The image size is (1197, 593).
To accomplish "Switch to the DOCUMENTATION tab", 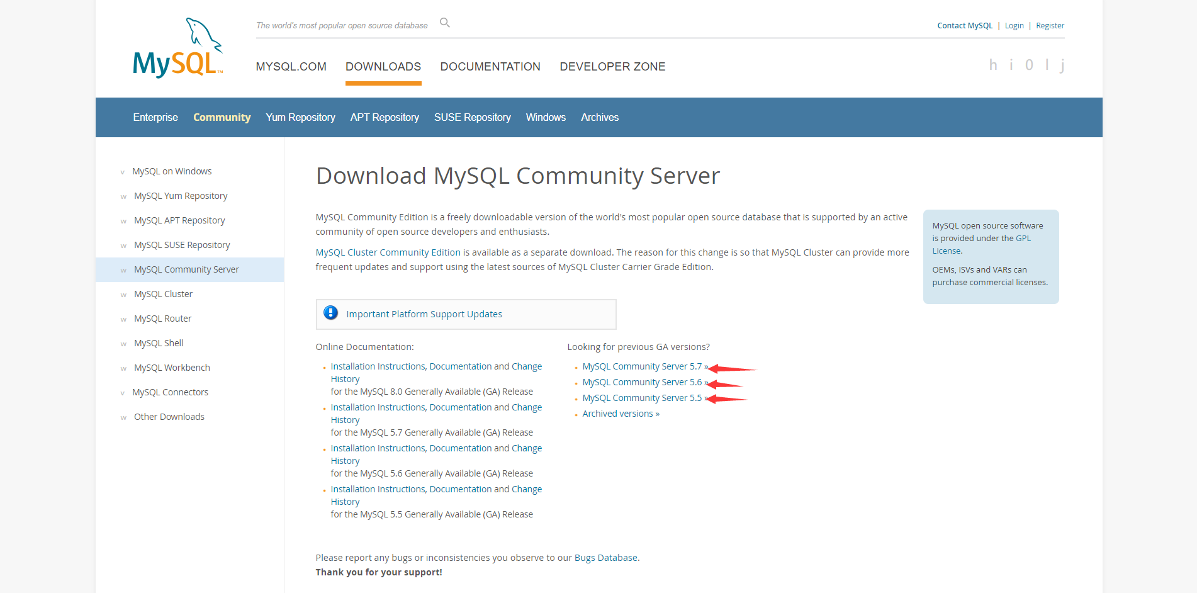I will (490, 67).
